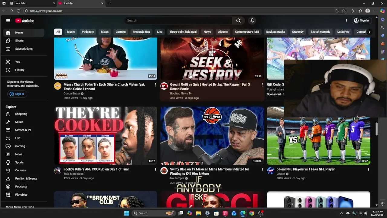Open Home in the sidebar

[x=24, y=33]
